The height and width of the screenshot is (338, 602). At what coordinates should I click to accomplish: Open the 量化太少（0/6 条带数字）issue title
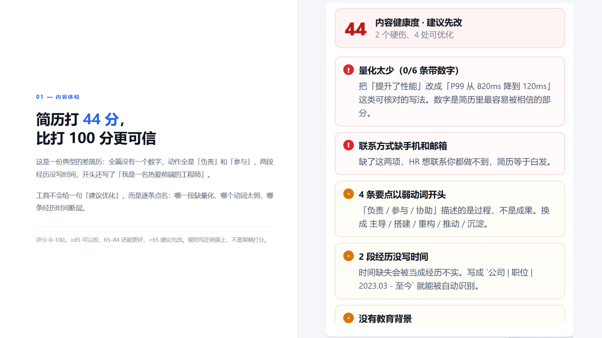[409, 71]
